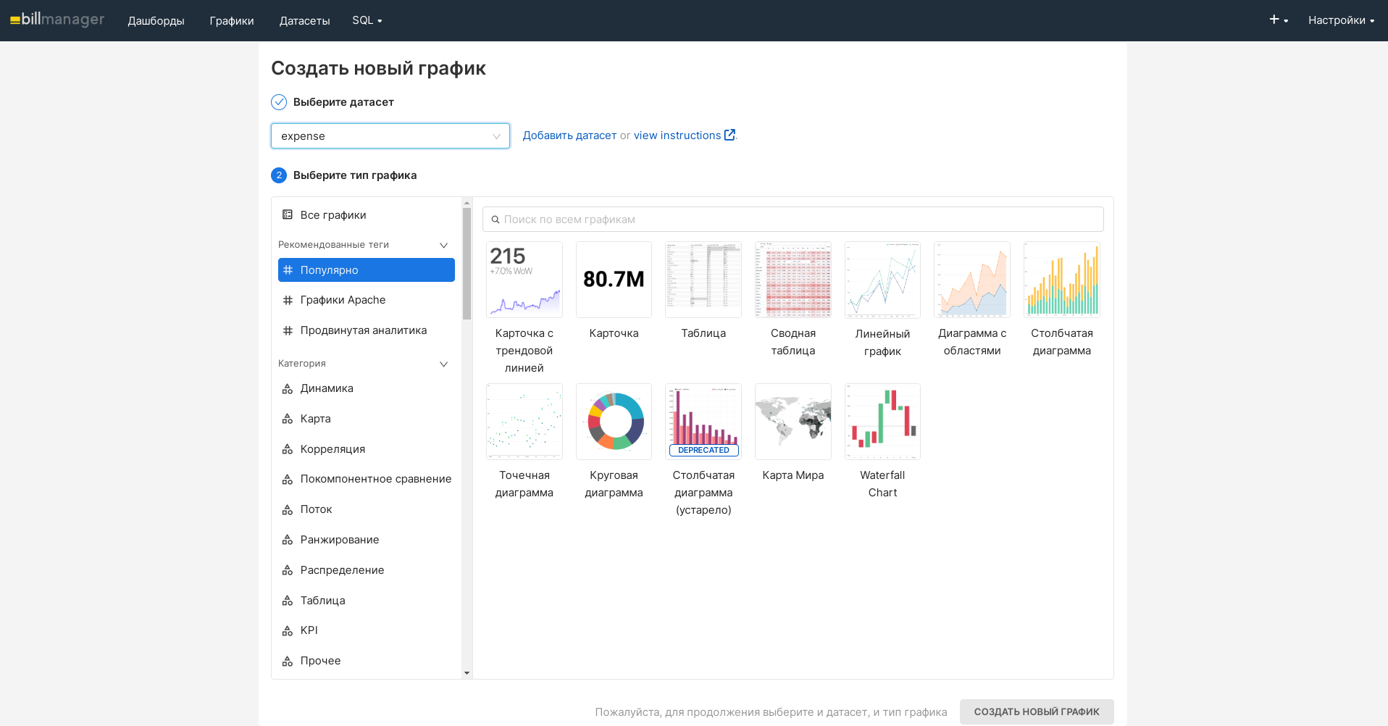Select the Корреляция category
The height and width of the screenshot is (726, 1388).
click(x=333, y=449)
